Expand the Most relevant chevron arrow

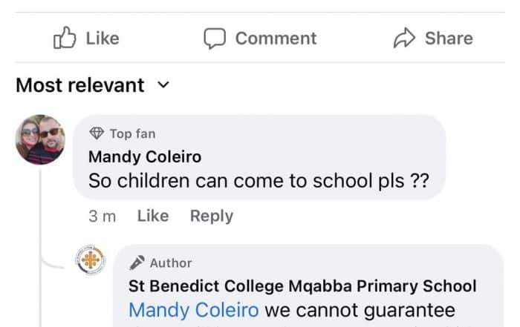(x=164, y=85)
